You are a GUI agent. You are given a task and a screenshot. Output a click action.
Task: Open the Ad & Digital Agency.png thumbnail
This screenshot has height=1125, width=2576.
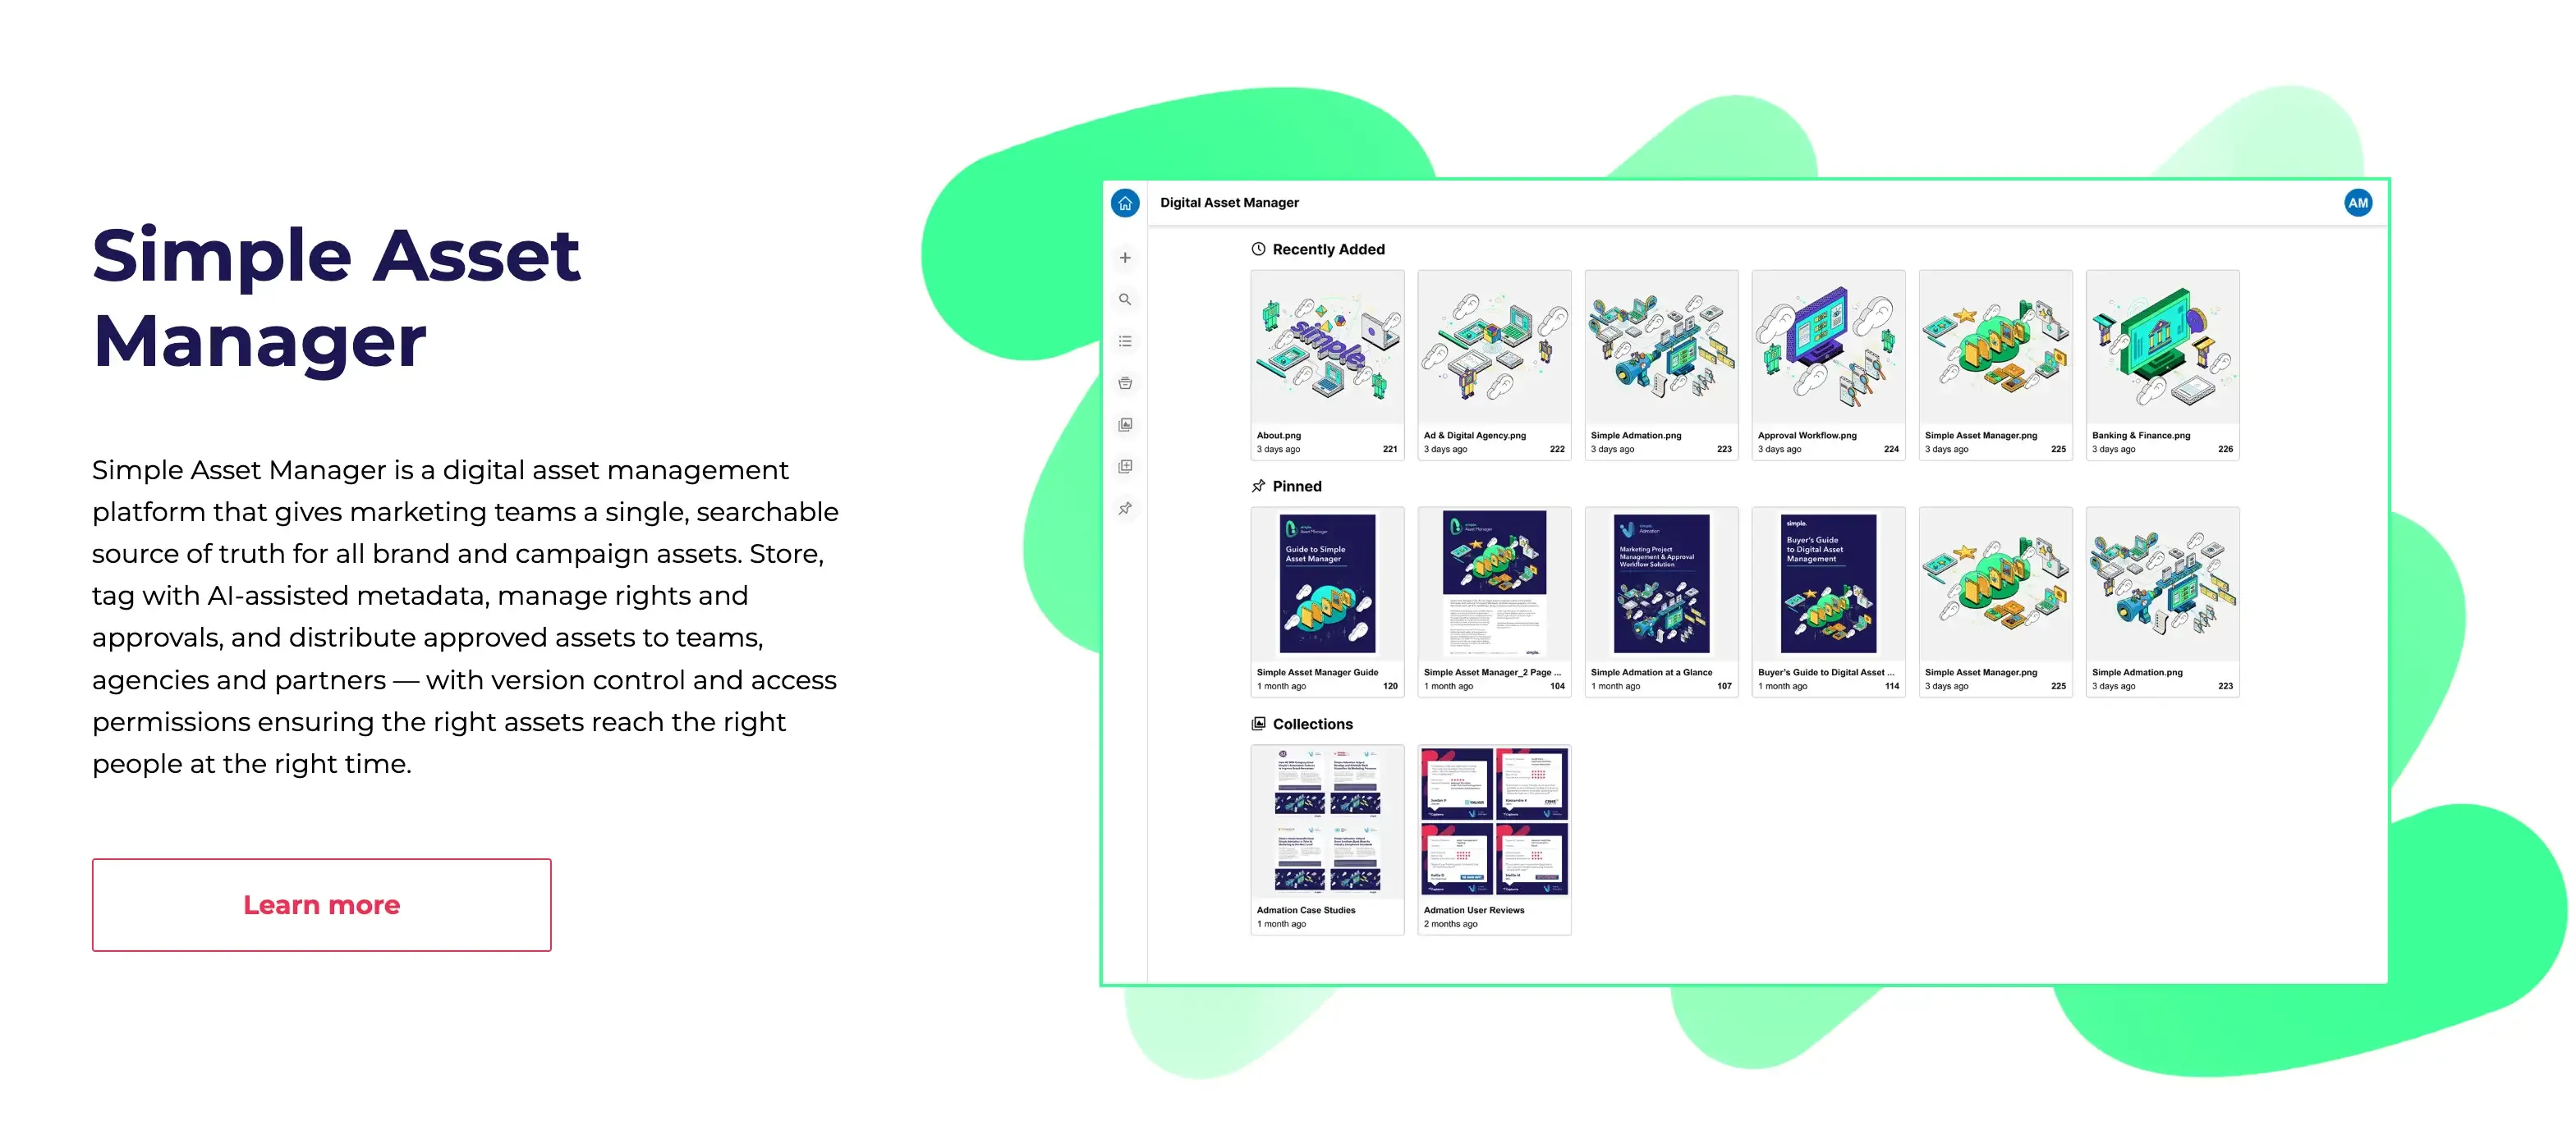[1494, 348]
